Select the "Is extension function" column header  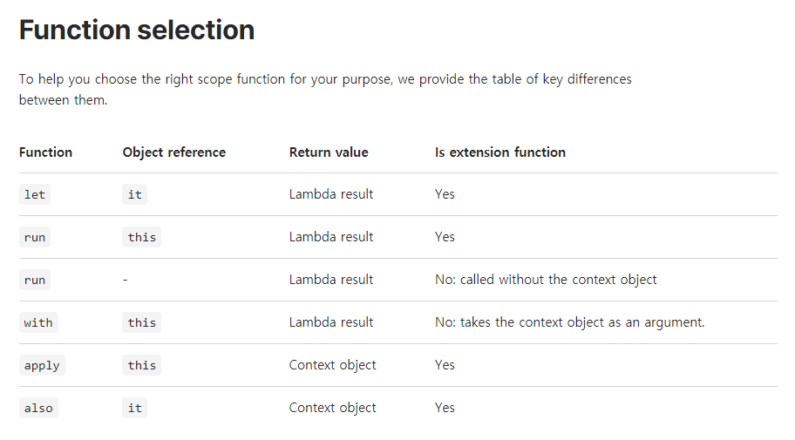point(499,152)
